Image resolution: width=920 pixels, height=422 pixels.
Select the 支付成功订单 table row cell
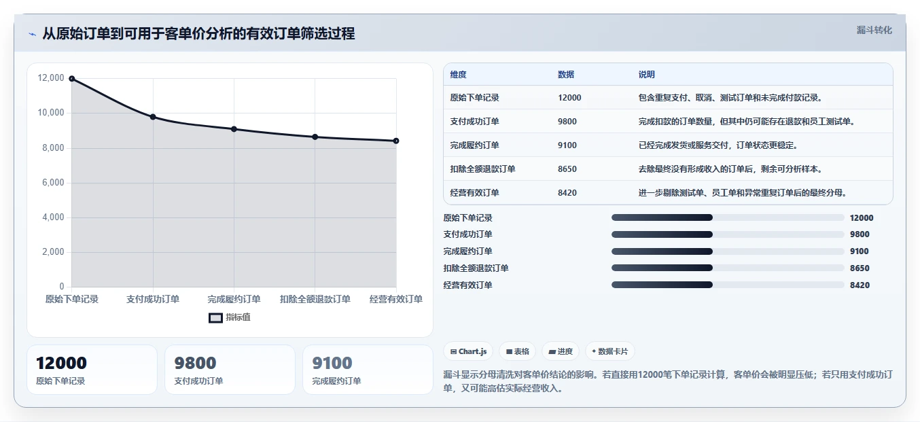coord(474,122)
